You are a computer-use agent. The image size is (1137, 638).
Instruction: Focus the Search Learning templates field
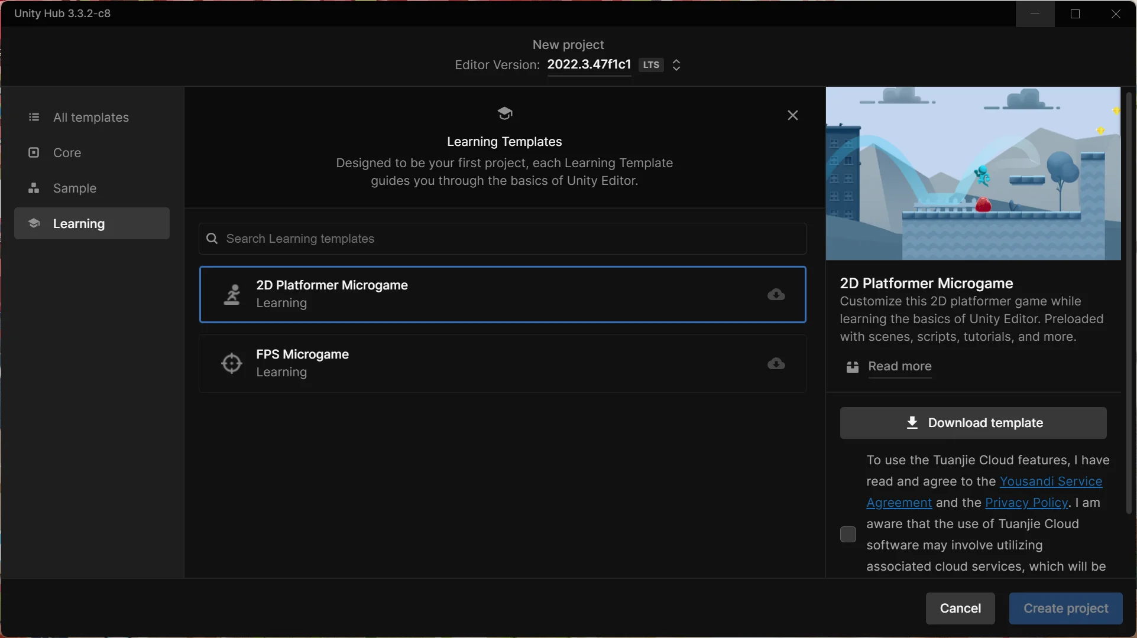pos(503,239)
